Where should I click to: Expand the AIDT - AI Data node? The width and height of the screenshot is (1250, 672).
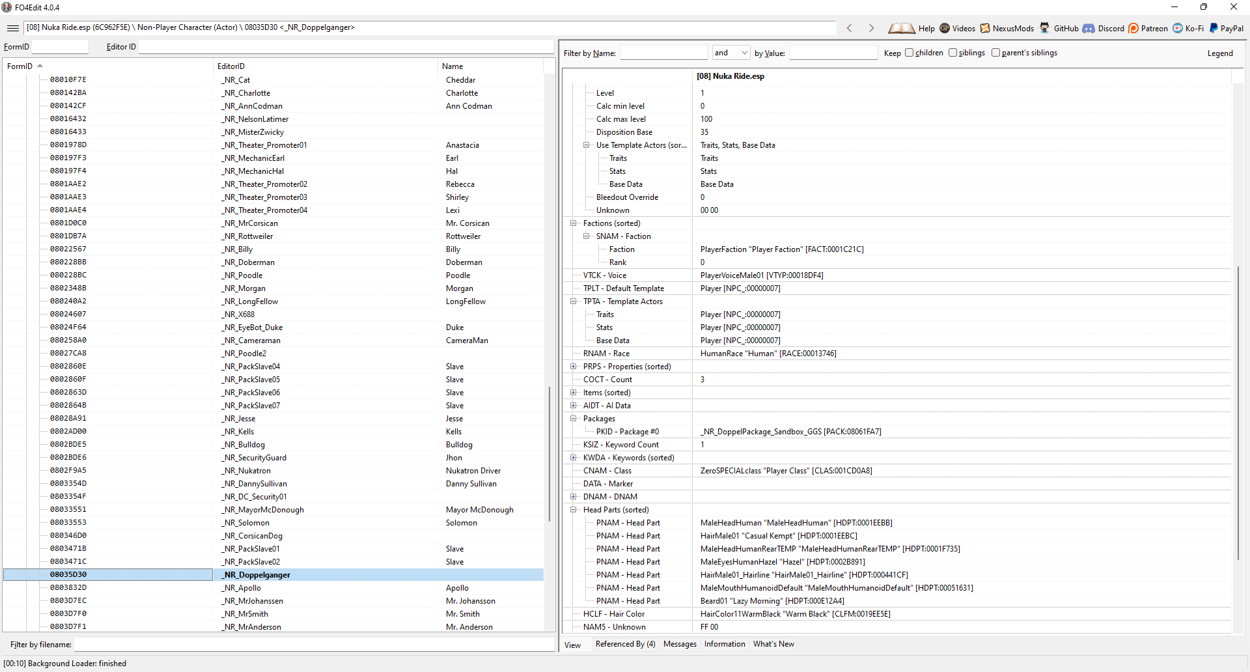coord(573,406)
